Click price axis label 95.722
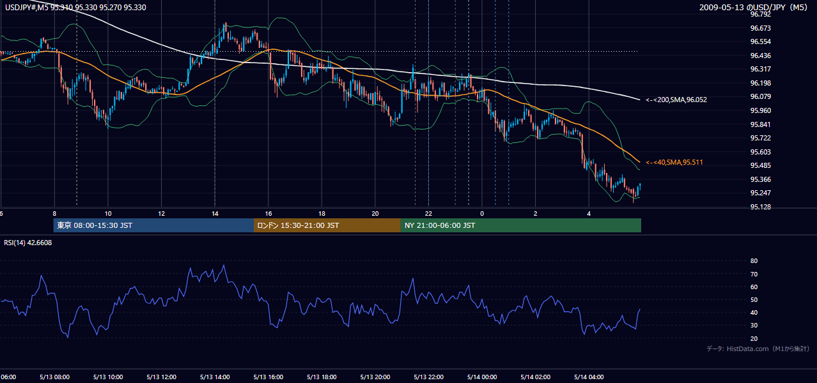This screenshot has height=383, width=817. pos(760,138)
